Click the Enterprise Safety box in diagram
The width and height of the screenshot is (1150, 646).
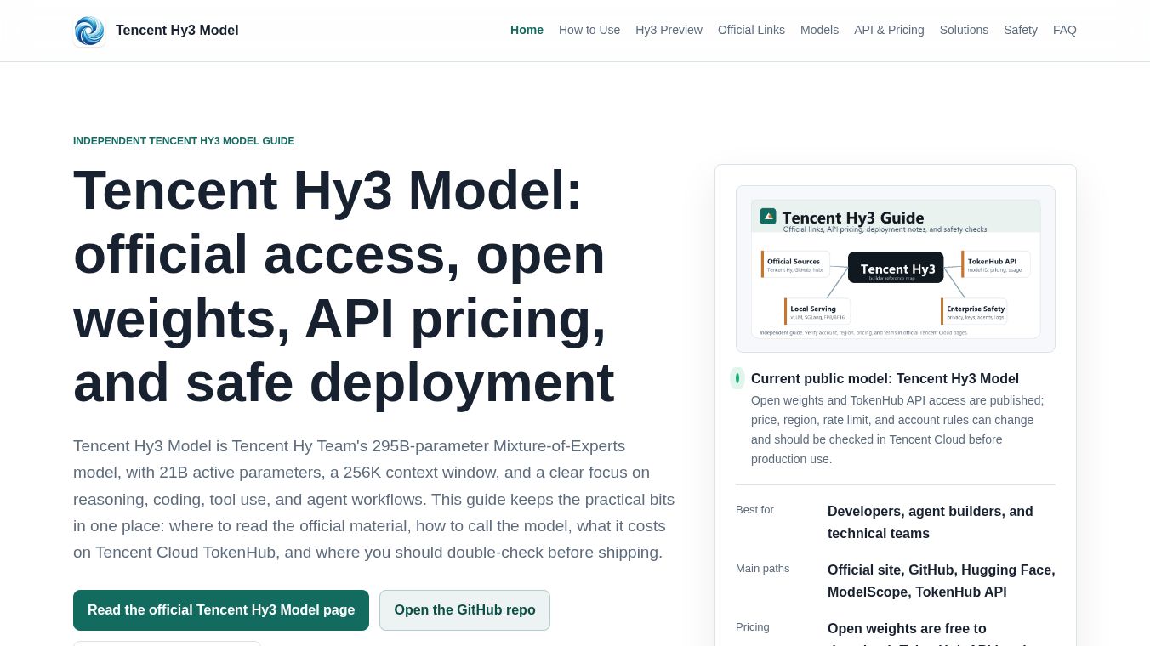tap(974, 311)
